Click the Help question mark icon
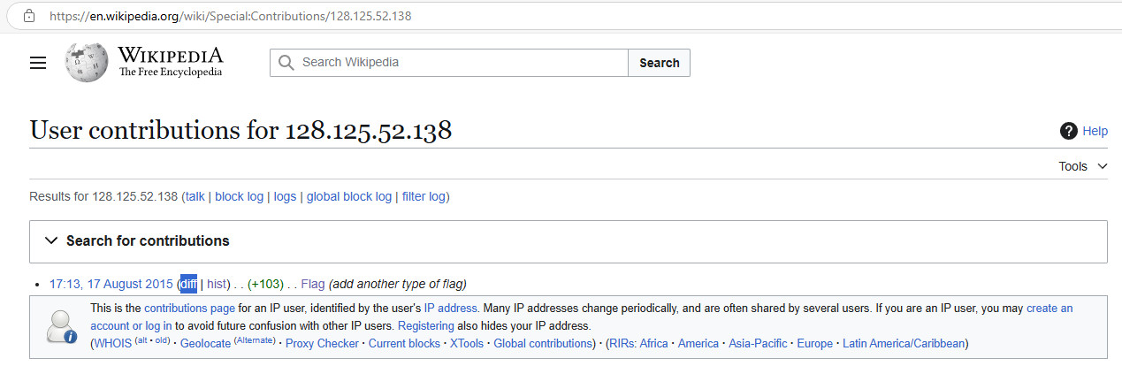 (1068, 131)
